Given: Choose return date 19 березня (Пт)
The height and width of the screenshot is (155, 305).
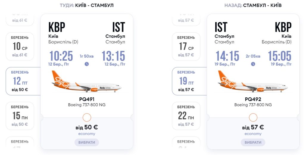Looking at the screenshot, I should (x=186, y=81).
